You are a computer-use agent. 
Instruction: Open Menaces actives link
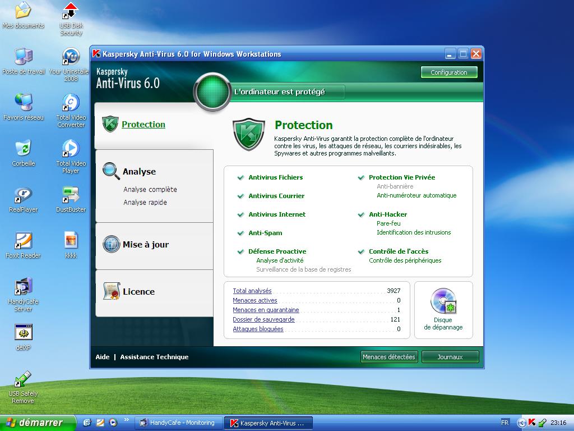click(x=255, y=300)
